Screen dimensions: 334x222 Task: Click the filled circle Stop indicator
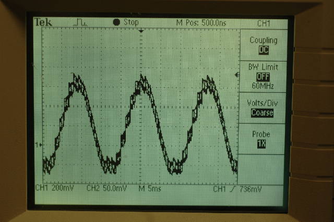point(116,22)
